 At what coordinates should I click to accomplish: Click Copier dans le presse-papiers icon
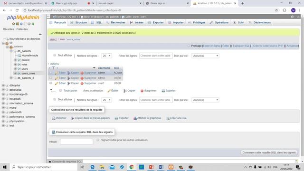73,118
